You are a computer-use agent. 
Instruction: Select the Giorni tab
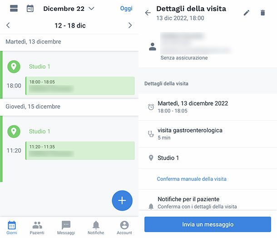click(x=12, y=228)
